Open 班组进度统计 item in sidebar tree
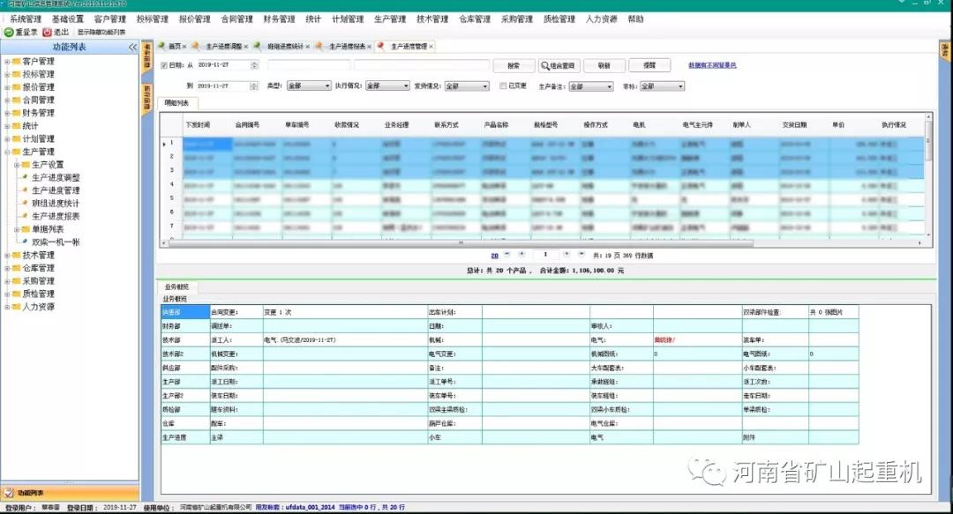 pyautogui.click(x=55, y=204)
